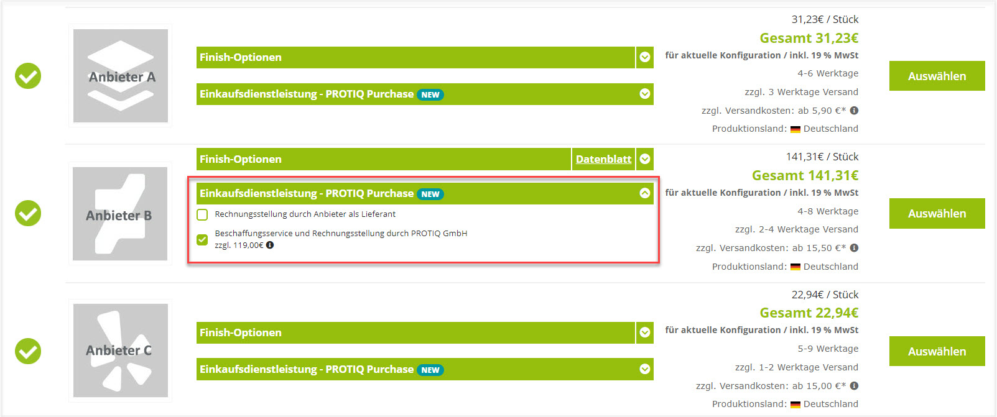This screenshot has height=417, width=997.
Task: Click the green checkmark beside Anbieter A
Action: tap(28, 76)
